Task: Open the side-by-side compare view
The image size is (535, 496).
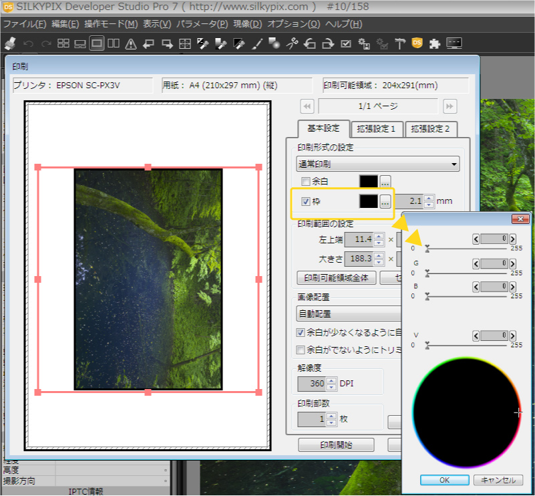Action: pyautogui.click(x=114, y=43)
